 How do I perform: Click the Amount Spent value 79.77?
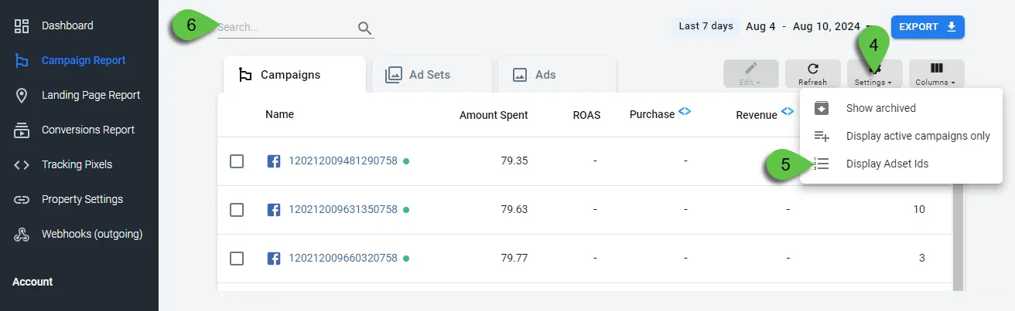point(514,259)
